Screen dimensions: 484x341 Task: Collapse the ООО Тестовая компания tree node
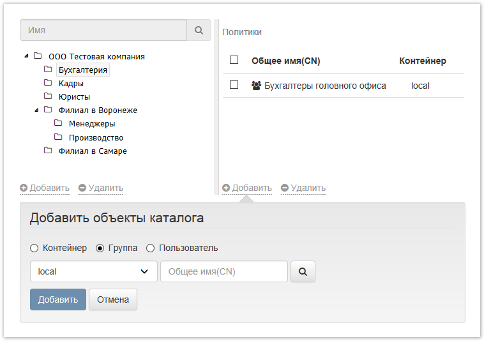[x=26, y=56]
